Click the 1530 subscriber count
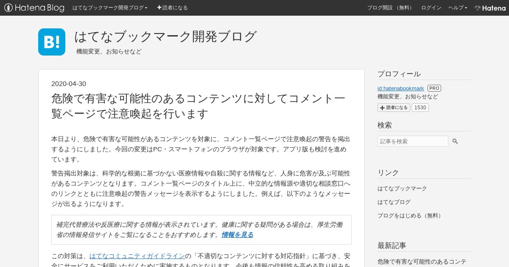 click(420, 108)
